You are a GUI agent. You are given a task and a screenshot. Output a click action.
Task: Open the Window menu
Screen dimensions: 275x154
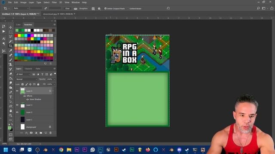76,3
